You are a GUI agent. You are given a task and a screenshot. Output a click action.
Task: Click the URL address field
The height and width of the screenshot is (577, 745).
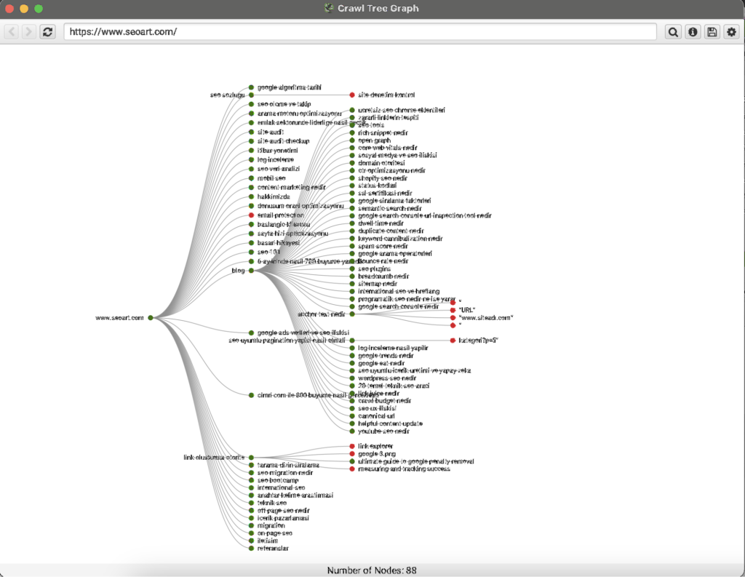[359, 32]
